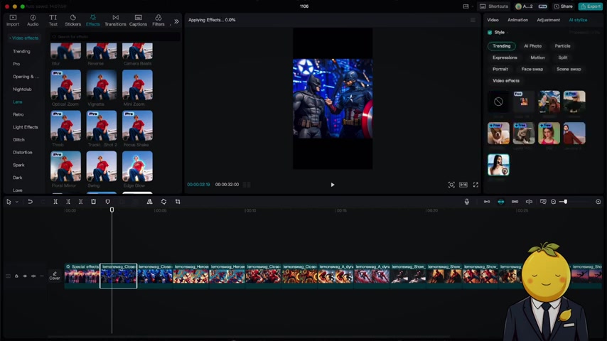Open the Filters panel
This screenshot has height=341, width=607.
click(x=159, y=20)
